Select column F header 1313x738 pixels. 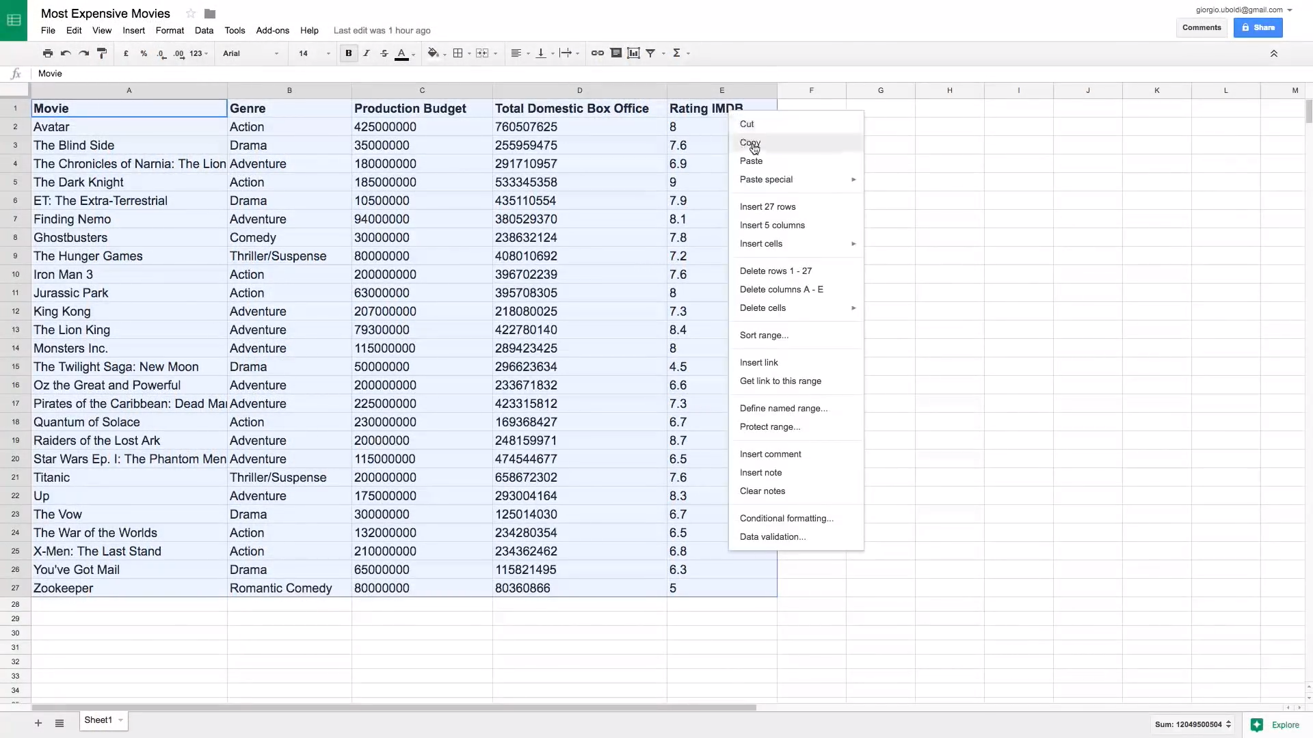click(x=811, y=90)
